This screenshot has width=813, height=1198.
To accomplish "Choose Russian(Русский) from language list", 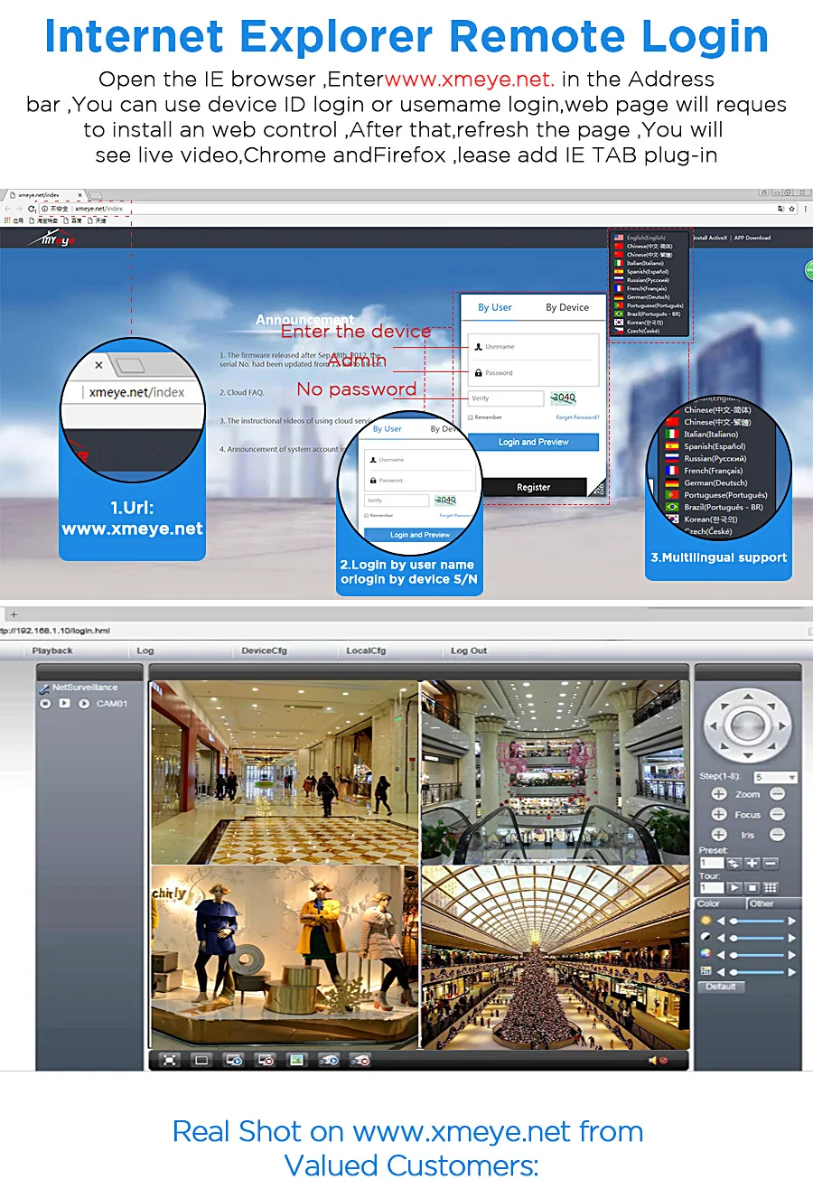I will pos(648,280).
